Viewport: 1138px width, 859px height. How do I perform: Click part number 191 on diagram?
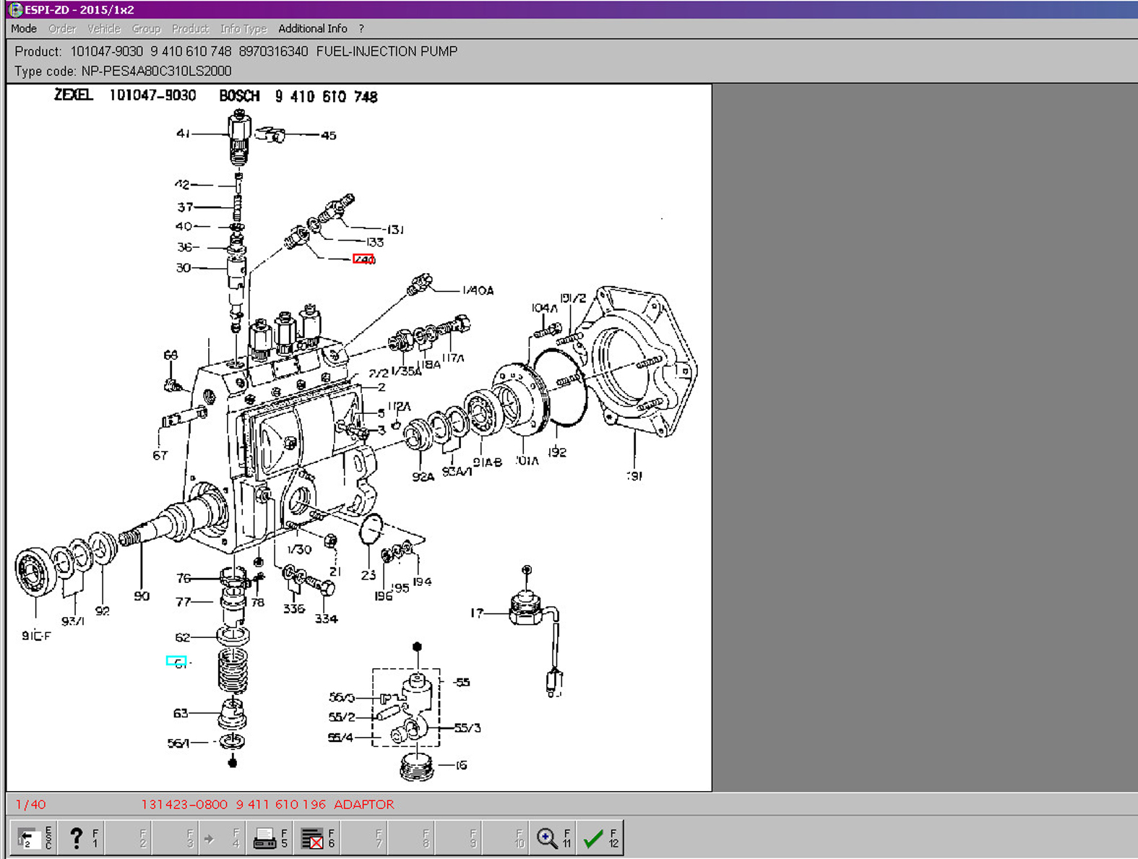click(634, 475)
